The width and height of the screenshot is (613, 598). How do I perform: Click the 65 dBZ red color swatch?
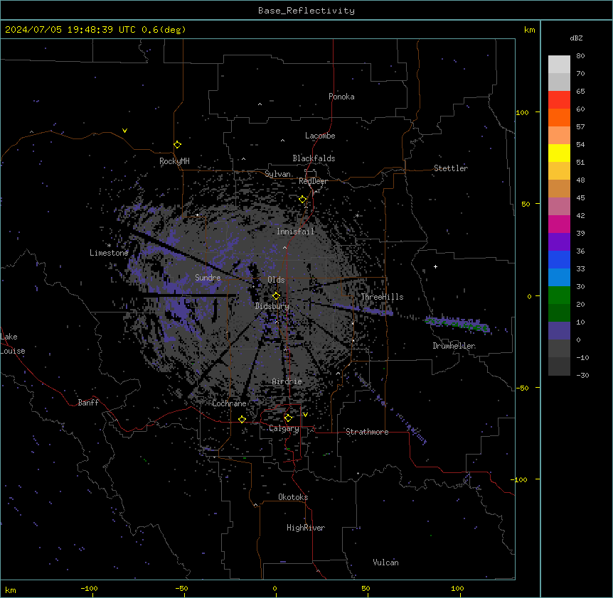point(559,99)
